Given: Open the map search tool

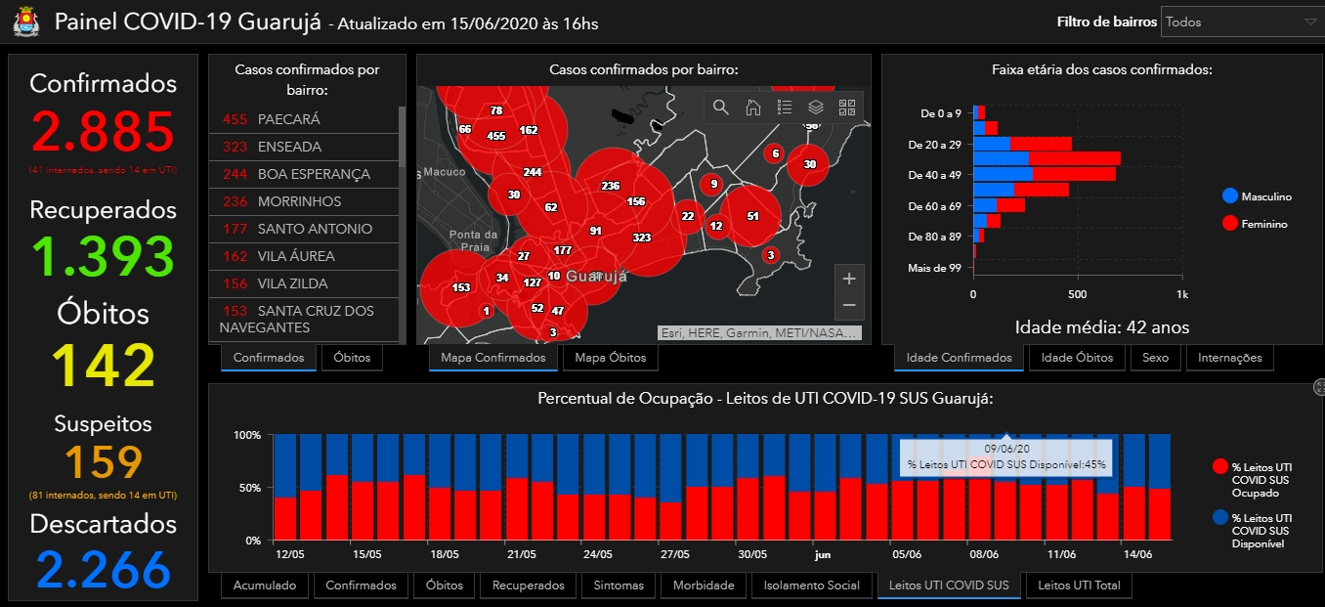Looking at the screenshot, I should (721, 108).
